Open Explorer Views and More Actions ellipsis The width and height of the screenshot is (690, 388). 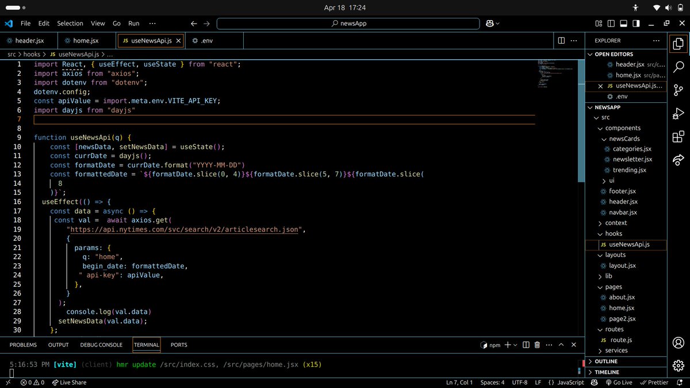[x=657, y=41]
